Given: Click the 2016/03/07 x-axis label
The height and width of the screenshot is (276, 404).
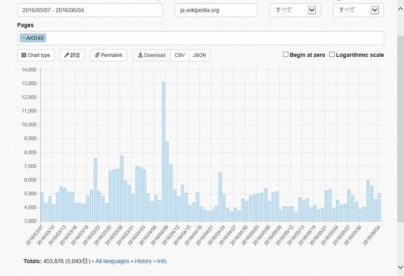Looking at the screenshot, I should pyautogui.click(x=35, y=234).
